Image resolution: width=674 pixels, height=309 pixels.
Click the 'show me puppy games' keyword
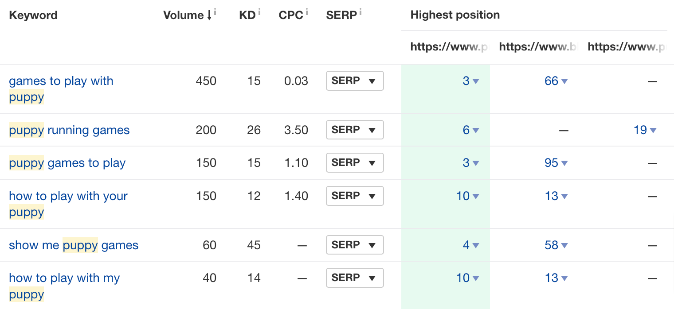(73, 245)
